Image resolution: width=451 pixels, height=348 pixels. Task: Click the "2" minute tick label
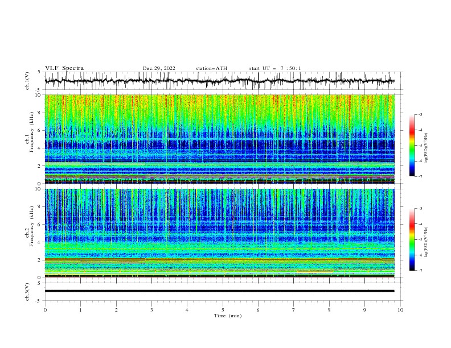tap(116, 310)
